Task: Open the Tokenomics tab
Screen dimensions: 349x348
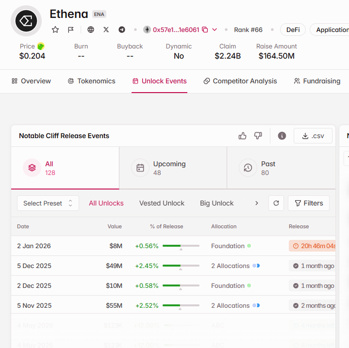Action: [x=91, y=81]
